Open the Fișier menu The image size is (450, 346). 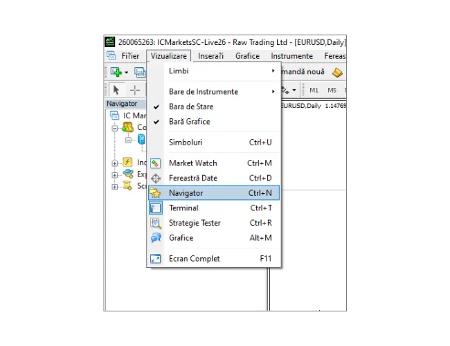(130, 56)
